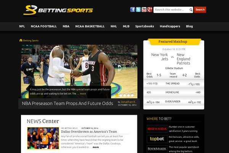The width and height of the screenshot is (229, 153).
Task: Click Gillette Stadium venue text
Action: tap(174, 68)
